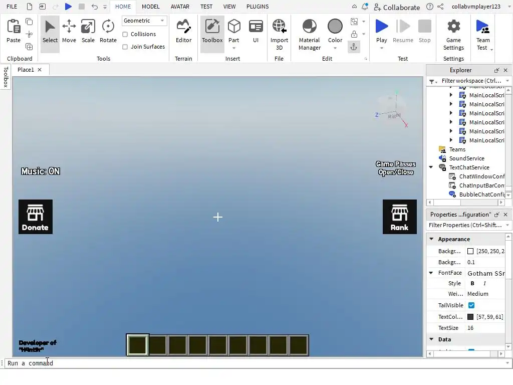This screenshot has width=513, height=385.
Task: Click the Donate button in viewport
Action: point(36,217)
